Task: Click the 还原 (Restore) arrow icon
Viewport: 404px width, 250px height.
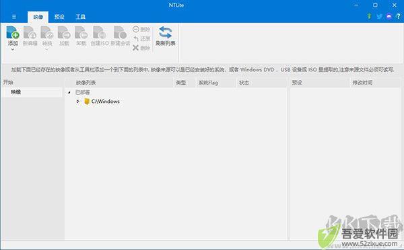Action: (x=136, y=38)
